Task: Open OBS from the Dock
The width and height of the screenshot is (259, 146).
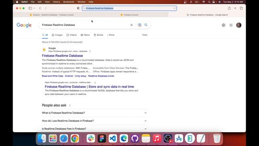Action: [168, 138]
